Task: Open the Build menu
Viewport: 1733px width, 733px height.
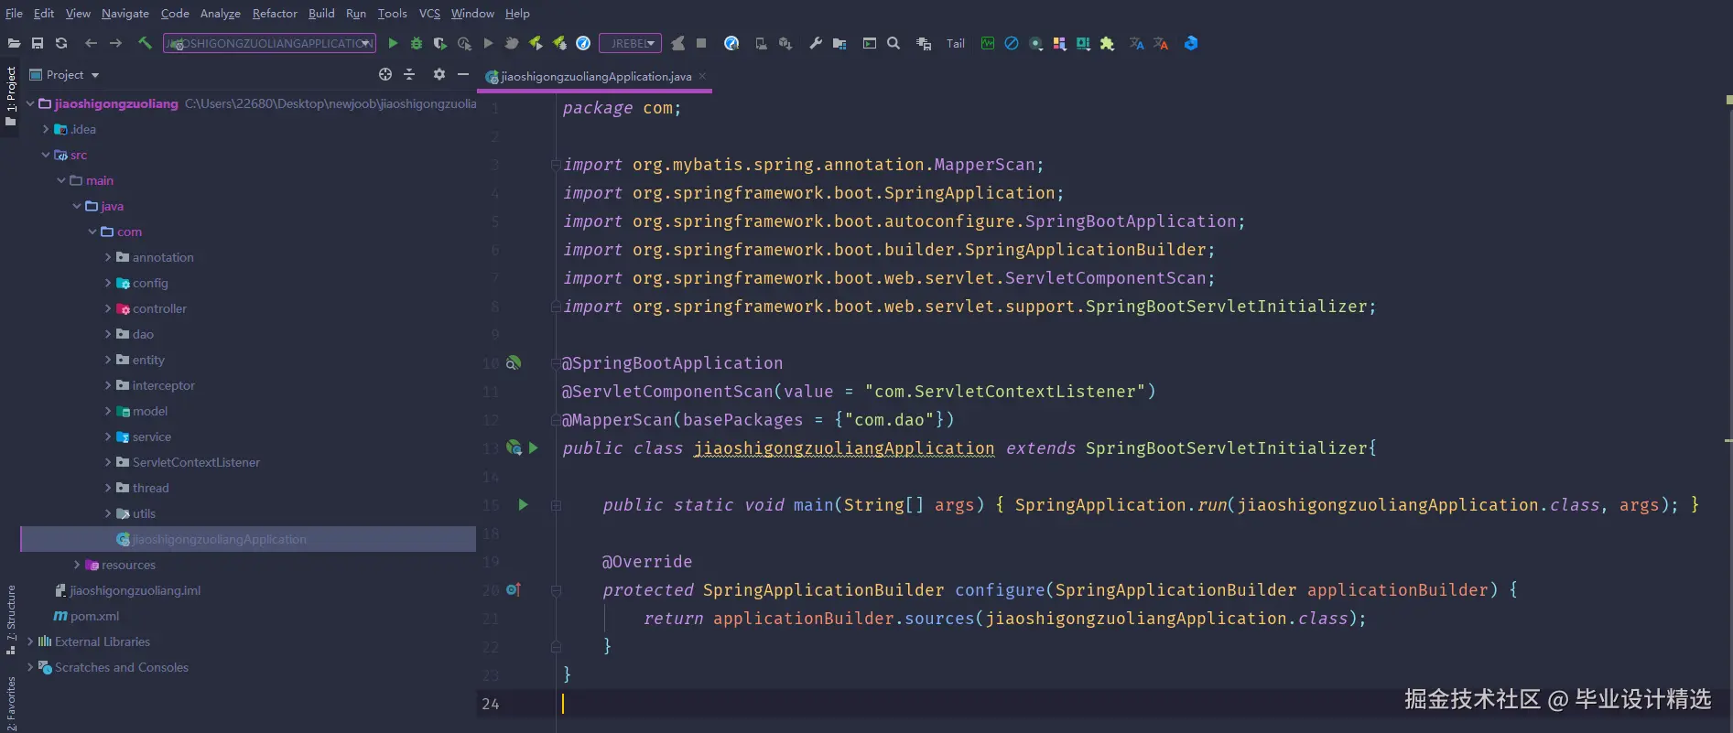Action: coord(321,13)
